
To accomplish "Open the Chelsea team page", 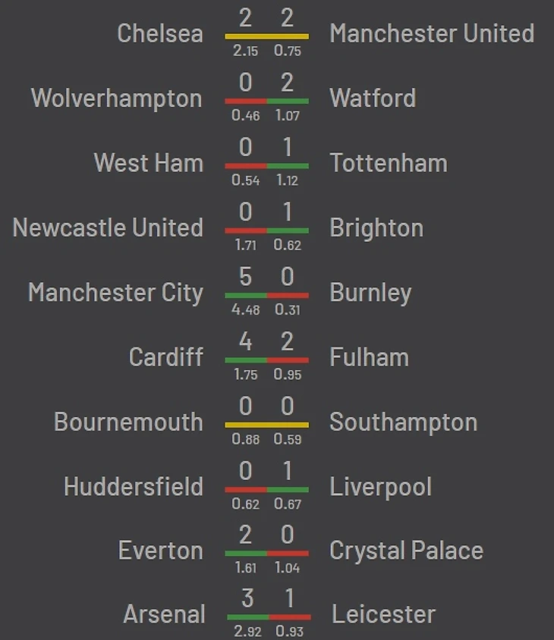I will tap(160, 33).
